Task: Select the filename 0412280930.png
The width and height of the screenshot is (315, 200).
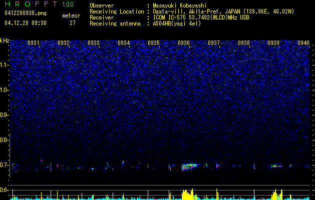Action: 26,13
